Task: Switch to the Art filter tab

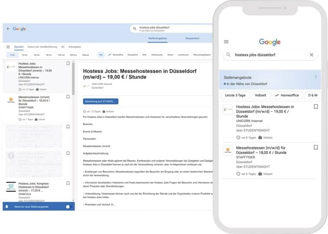Action: tap(62, 47)
